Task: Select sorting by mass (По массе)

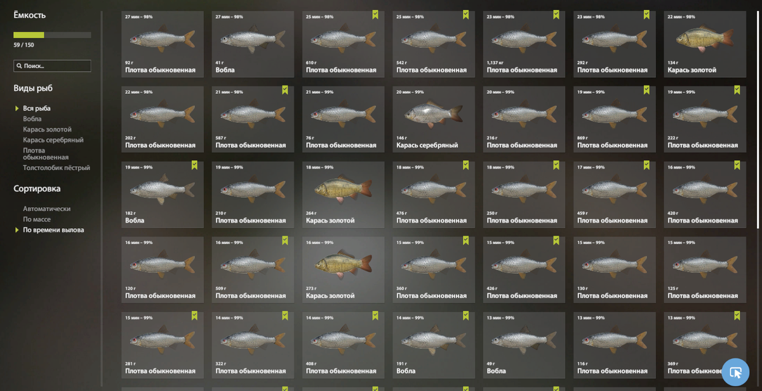Action: [37, 219]
